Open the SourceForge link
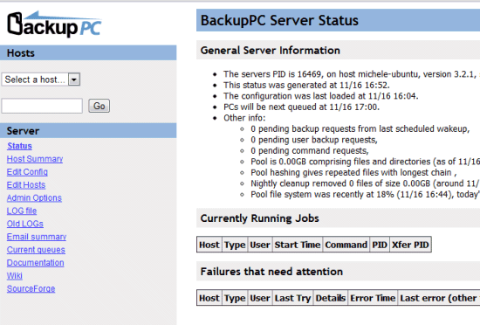The image size is (480, 325). point(31,288)
